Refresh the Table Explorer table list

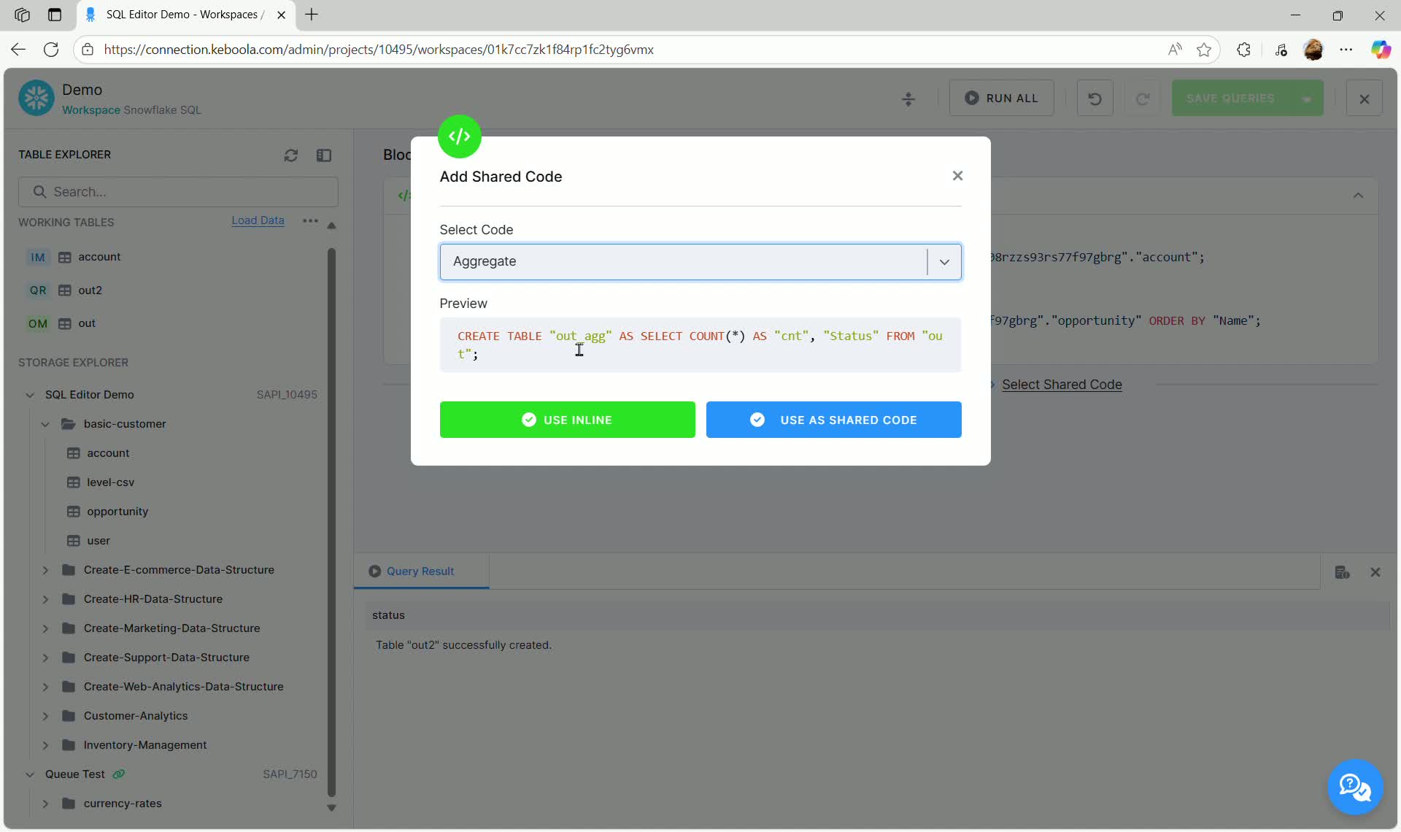291,155
